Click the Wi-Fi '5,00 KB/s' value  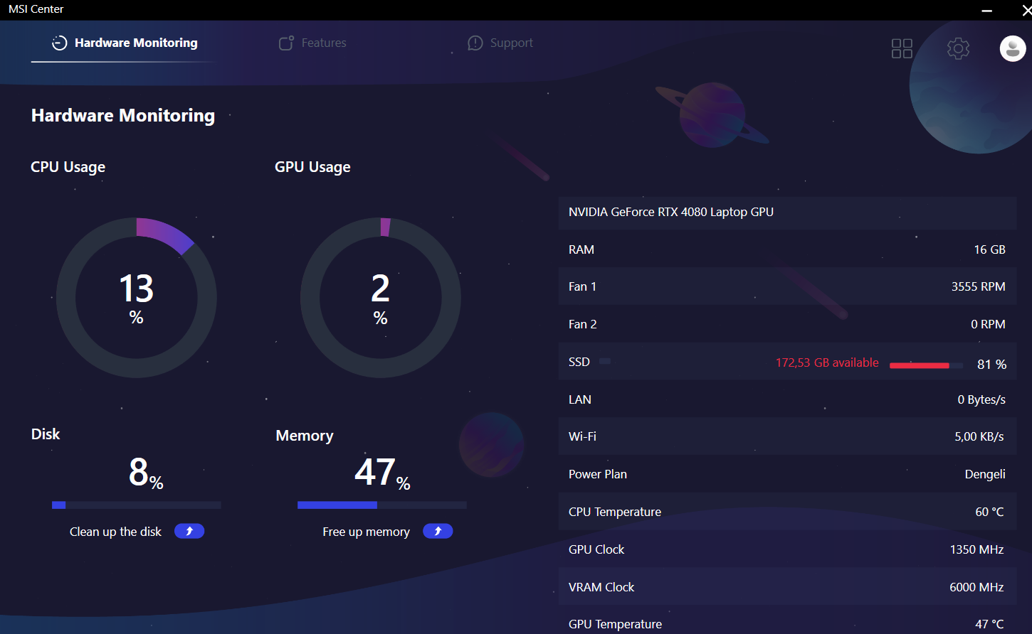coord(979,436)
